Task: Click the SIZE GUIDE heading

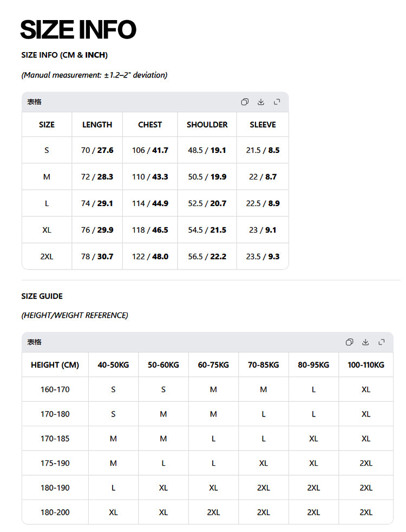Action: [x=42, y=296]
